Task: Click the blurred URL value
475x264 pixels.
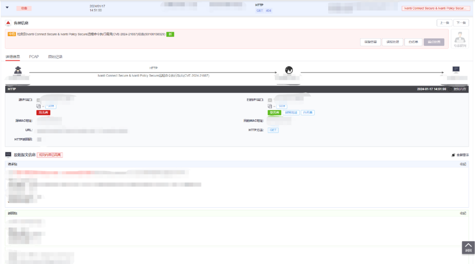Action: [82, 131]
